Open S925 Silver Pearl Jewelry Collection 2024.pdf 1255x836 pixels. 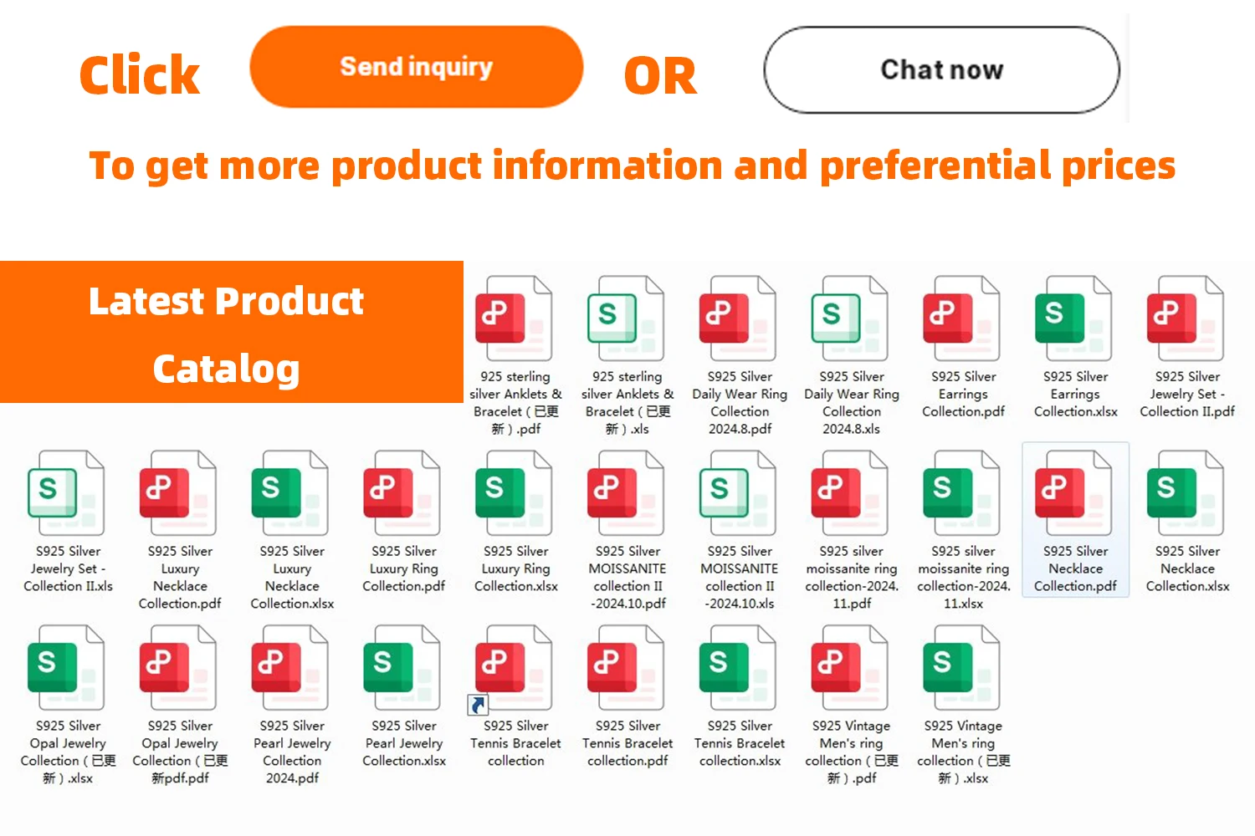(290, 669)
